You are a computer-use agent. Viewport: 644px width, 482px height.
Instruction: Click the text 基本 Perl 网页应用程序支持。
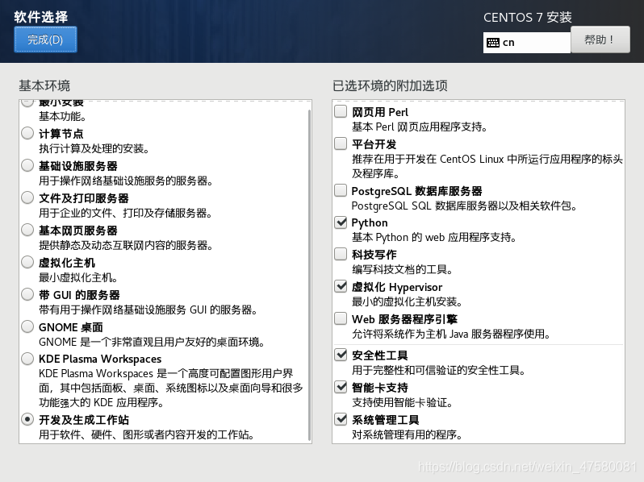[420, 127]
